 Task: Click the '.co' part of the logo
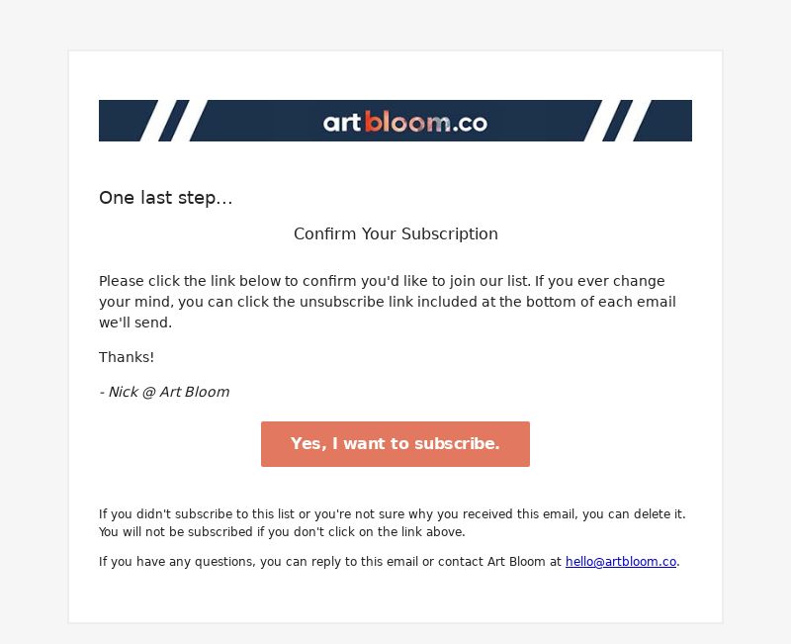click(470, 124)
